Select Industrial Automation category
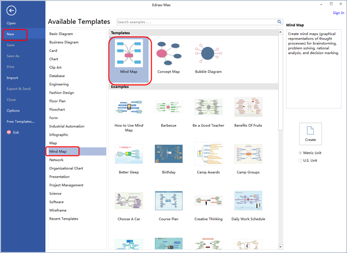Viewport: 347px width, 253px height. coord(66,126)
